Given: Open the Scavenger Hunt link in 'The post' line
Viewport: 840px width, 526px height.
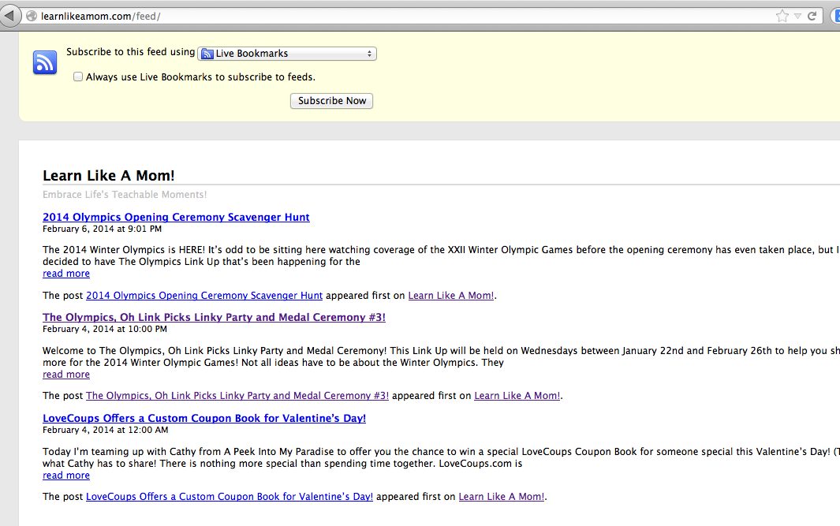Looking at the screenshot, I should (204, 296).
